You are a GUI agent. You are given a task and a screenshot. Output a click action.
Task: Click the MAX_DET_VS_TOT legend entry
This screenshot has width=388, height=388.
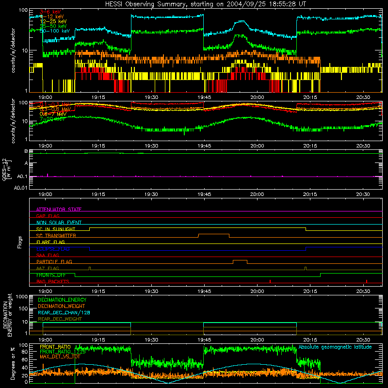60,356
